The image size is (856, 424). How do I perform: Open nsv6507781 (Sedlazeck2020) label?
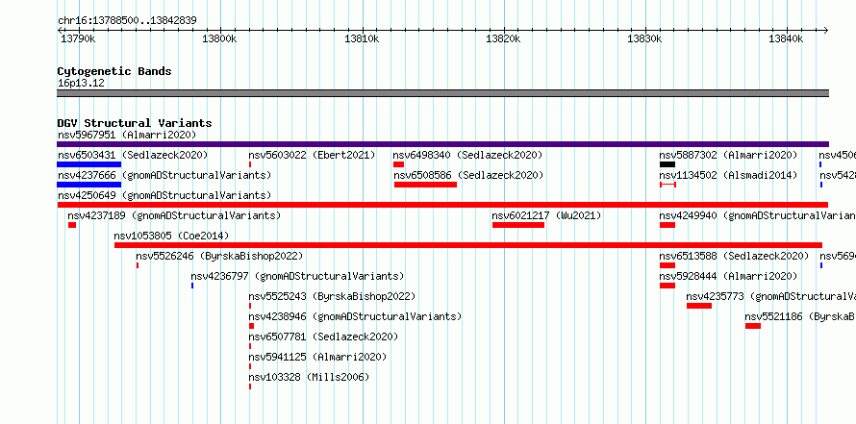pos(323,337)
